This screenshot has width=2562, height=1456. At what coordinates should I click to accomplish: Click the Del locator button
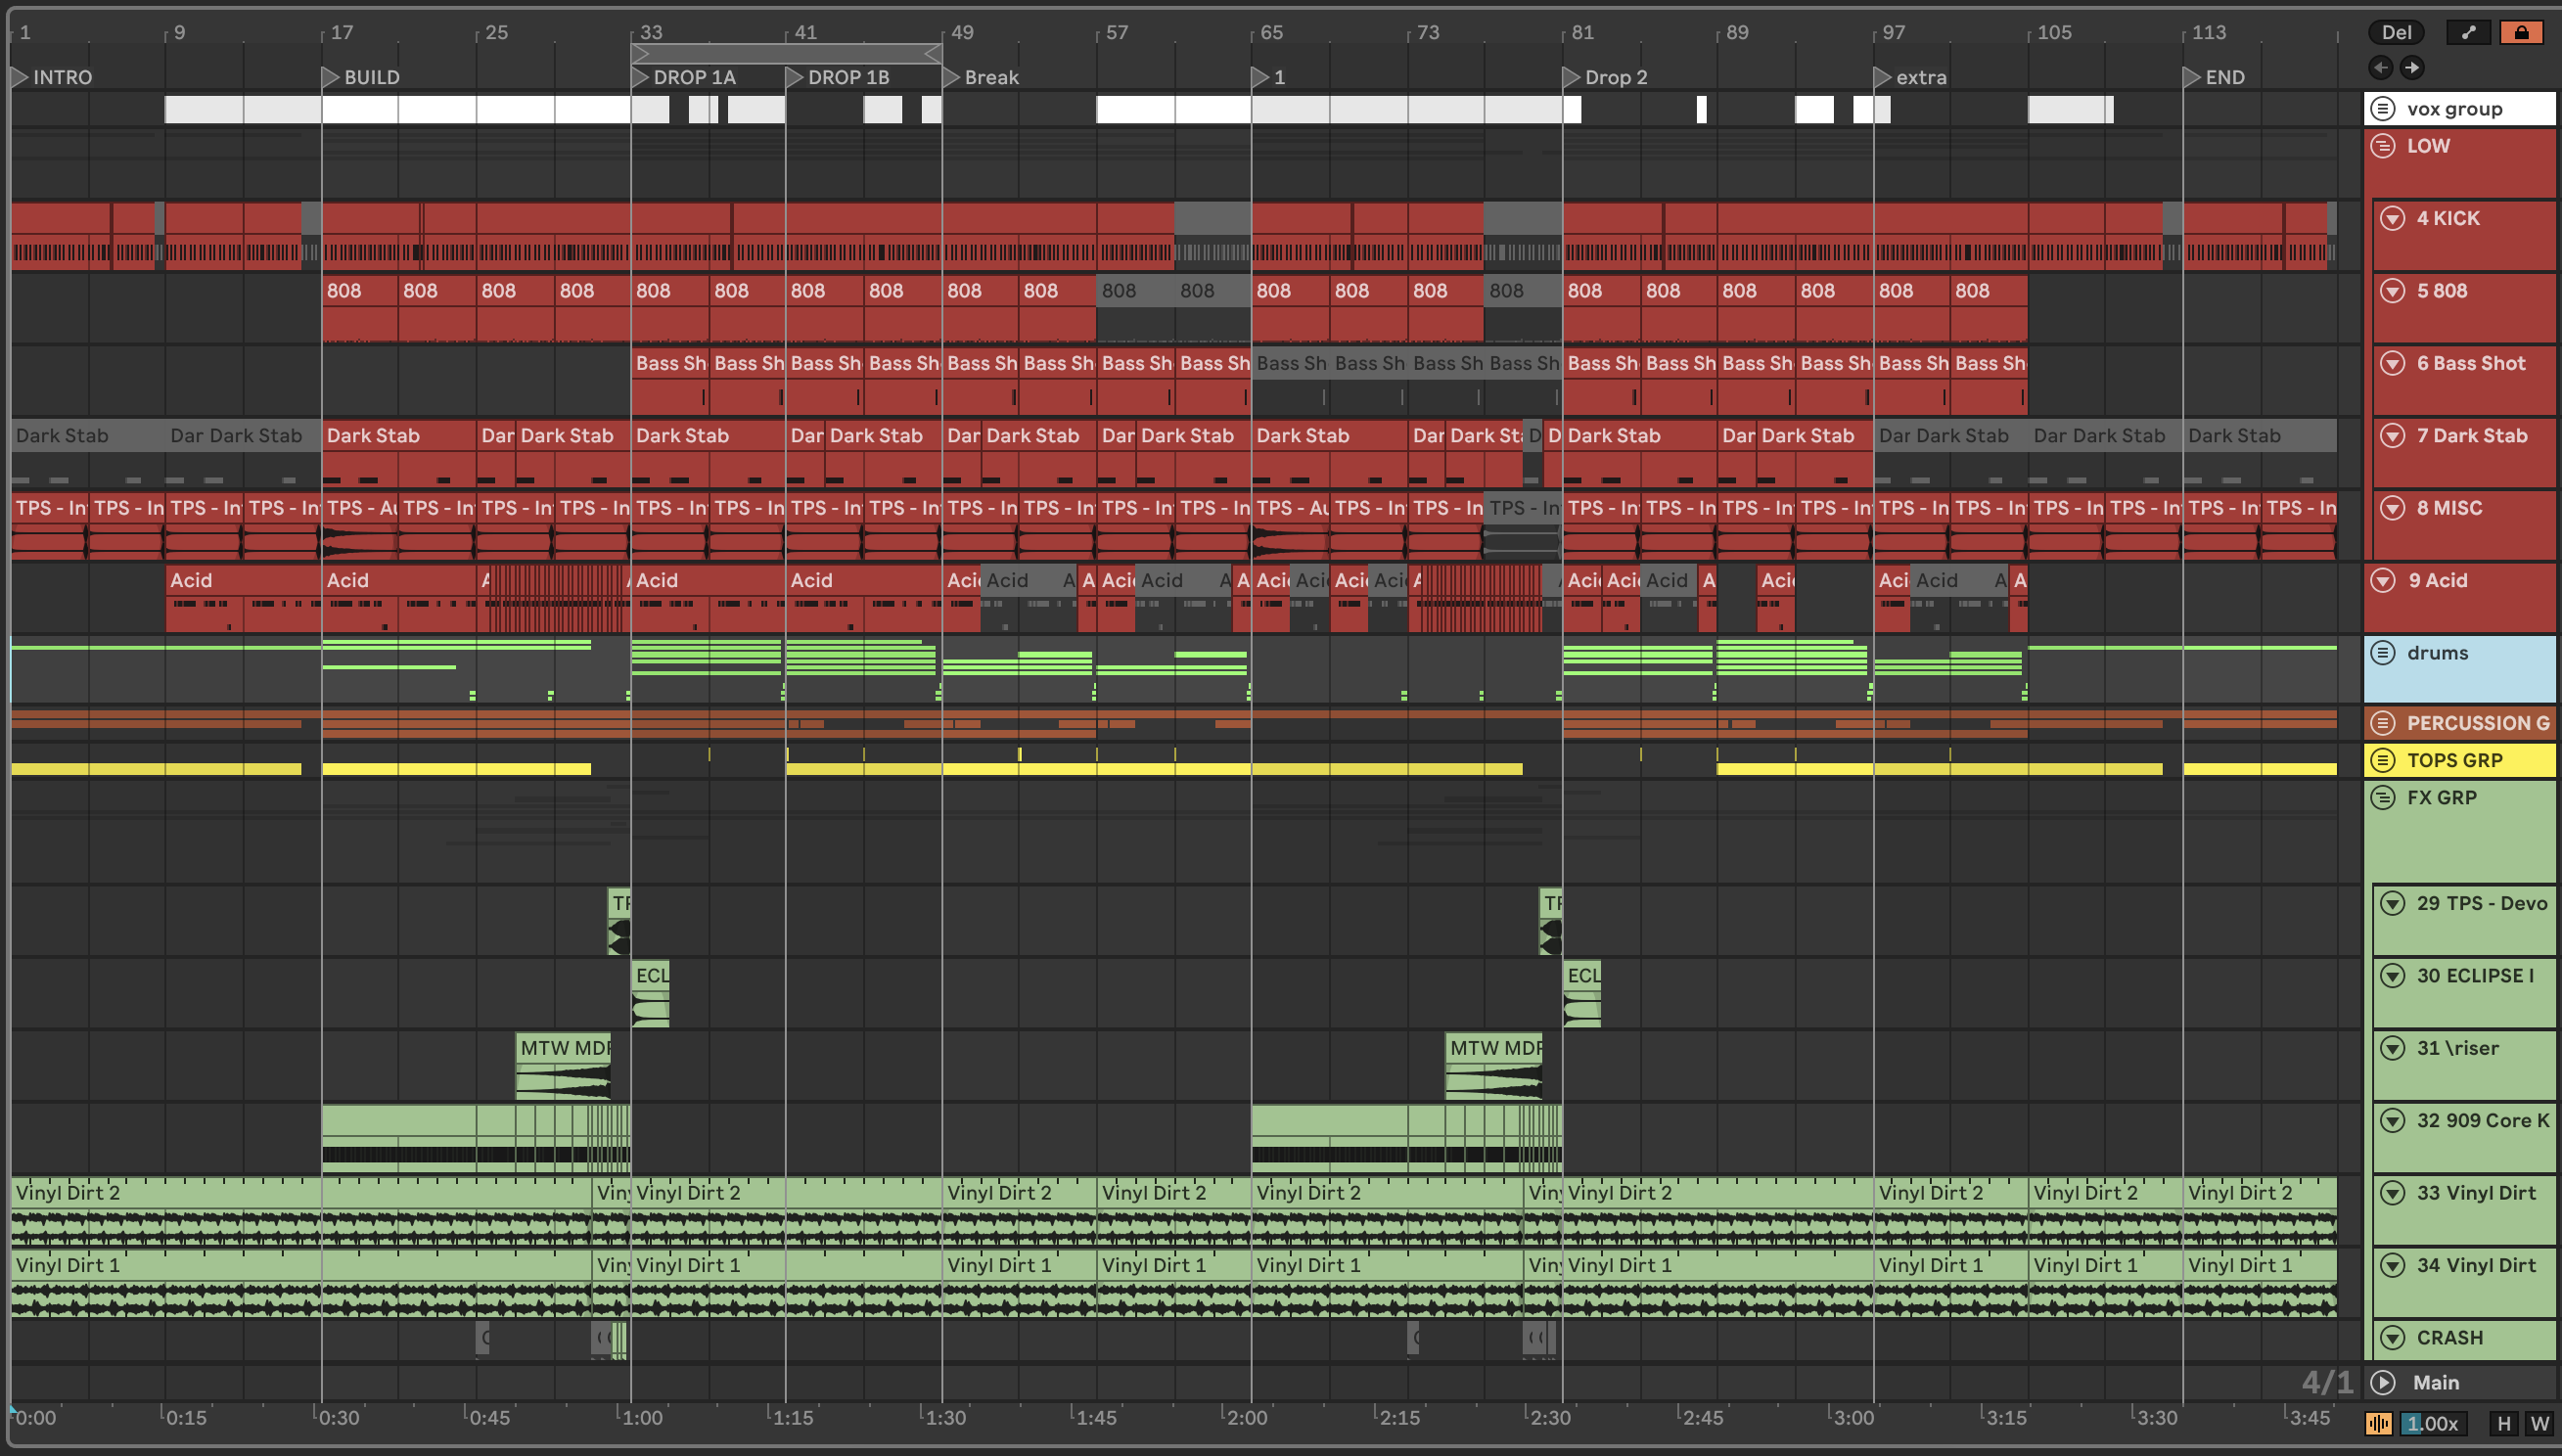tap(2395, 32)
